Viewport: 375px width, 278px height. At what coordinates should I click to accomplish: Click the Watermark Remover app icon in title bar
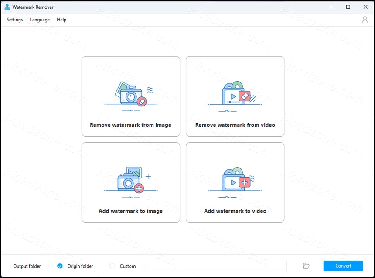pos(7,7)
